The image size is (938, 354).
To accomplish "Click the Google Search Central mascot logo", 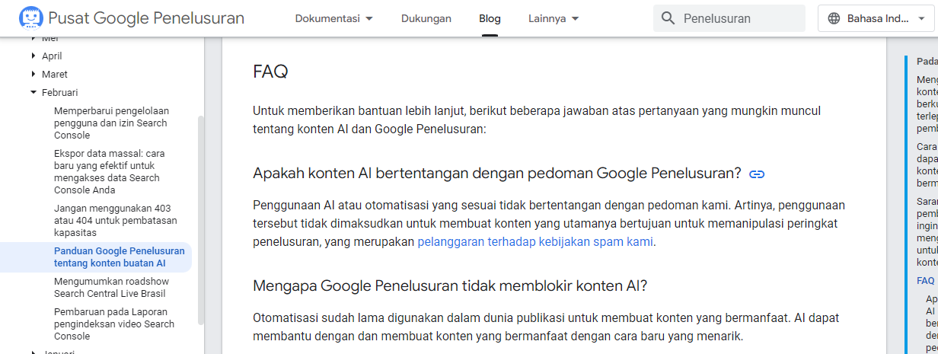I will click(x=31, y=18).
